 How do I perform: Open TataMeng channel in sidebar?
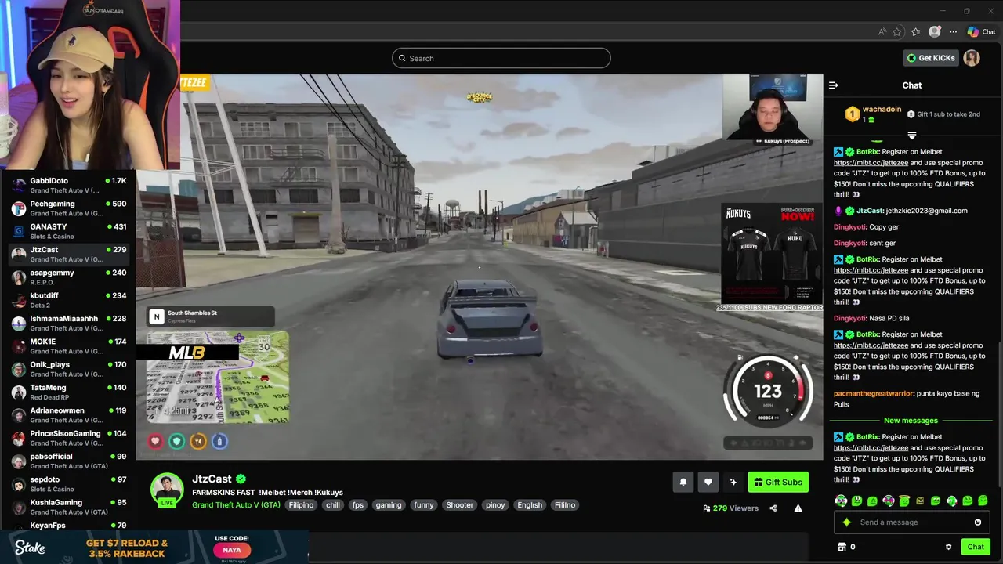pyautogui.click(x=68, y=392)
